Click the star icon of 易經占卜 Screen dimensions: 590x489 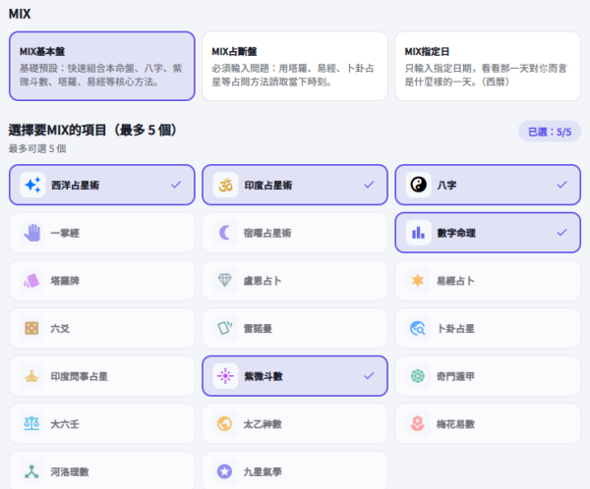418,281
